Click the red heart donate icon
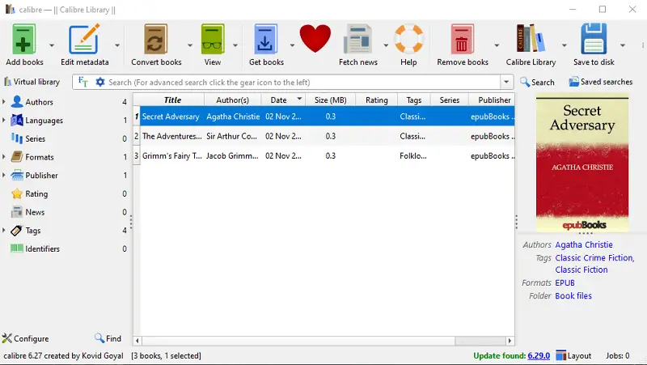Image resolution: width=647 pixels, height=365 pixels. click(x=315, y=38)
